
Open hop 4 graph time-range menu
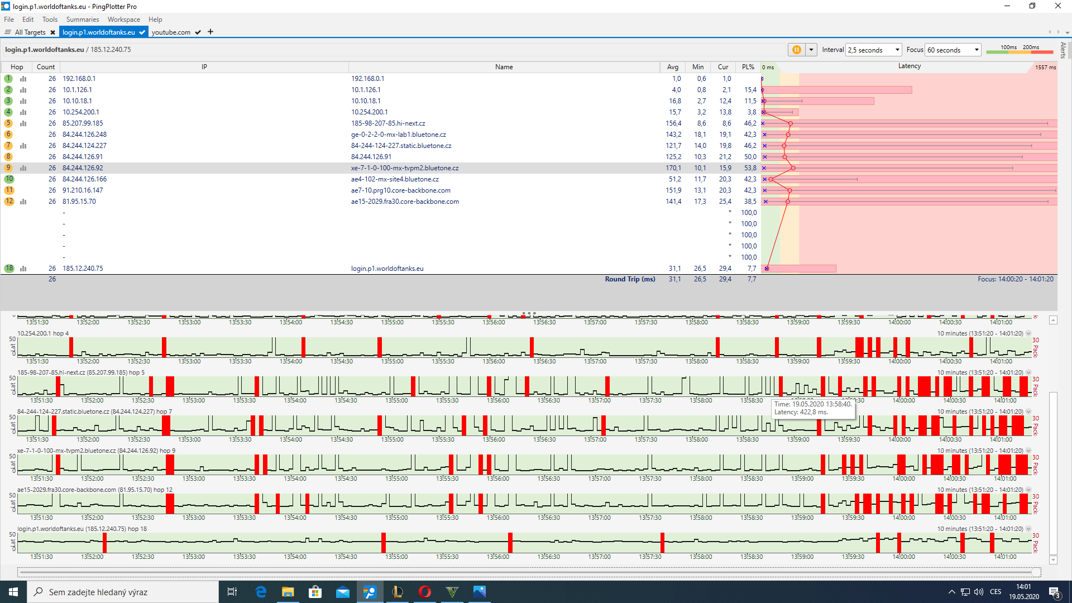1028,333
